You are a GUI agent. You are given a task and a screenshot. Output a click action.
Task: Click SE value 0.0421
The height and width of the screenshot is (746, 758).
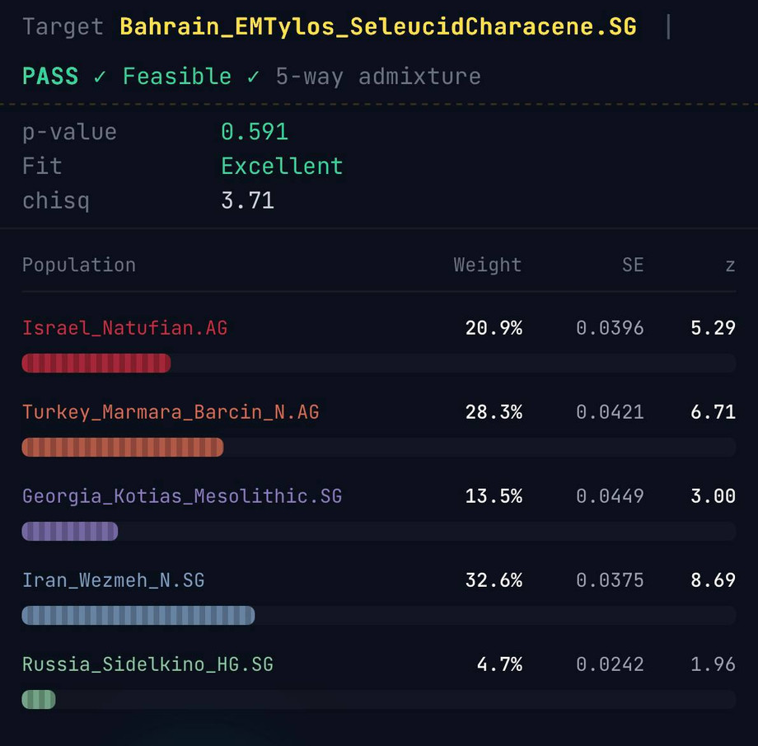(x=610, y=412)
